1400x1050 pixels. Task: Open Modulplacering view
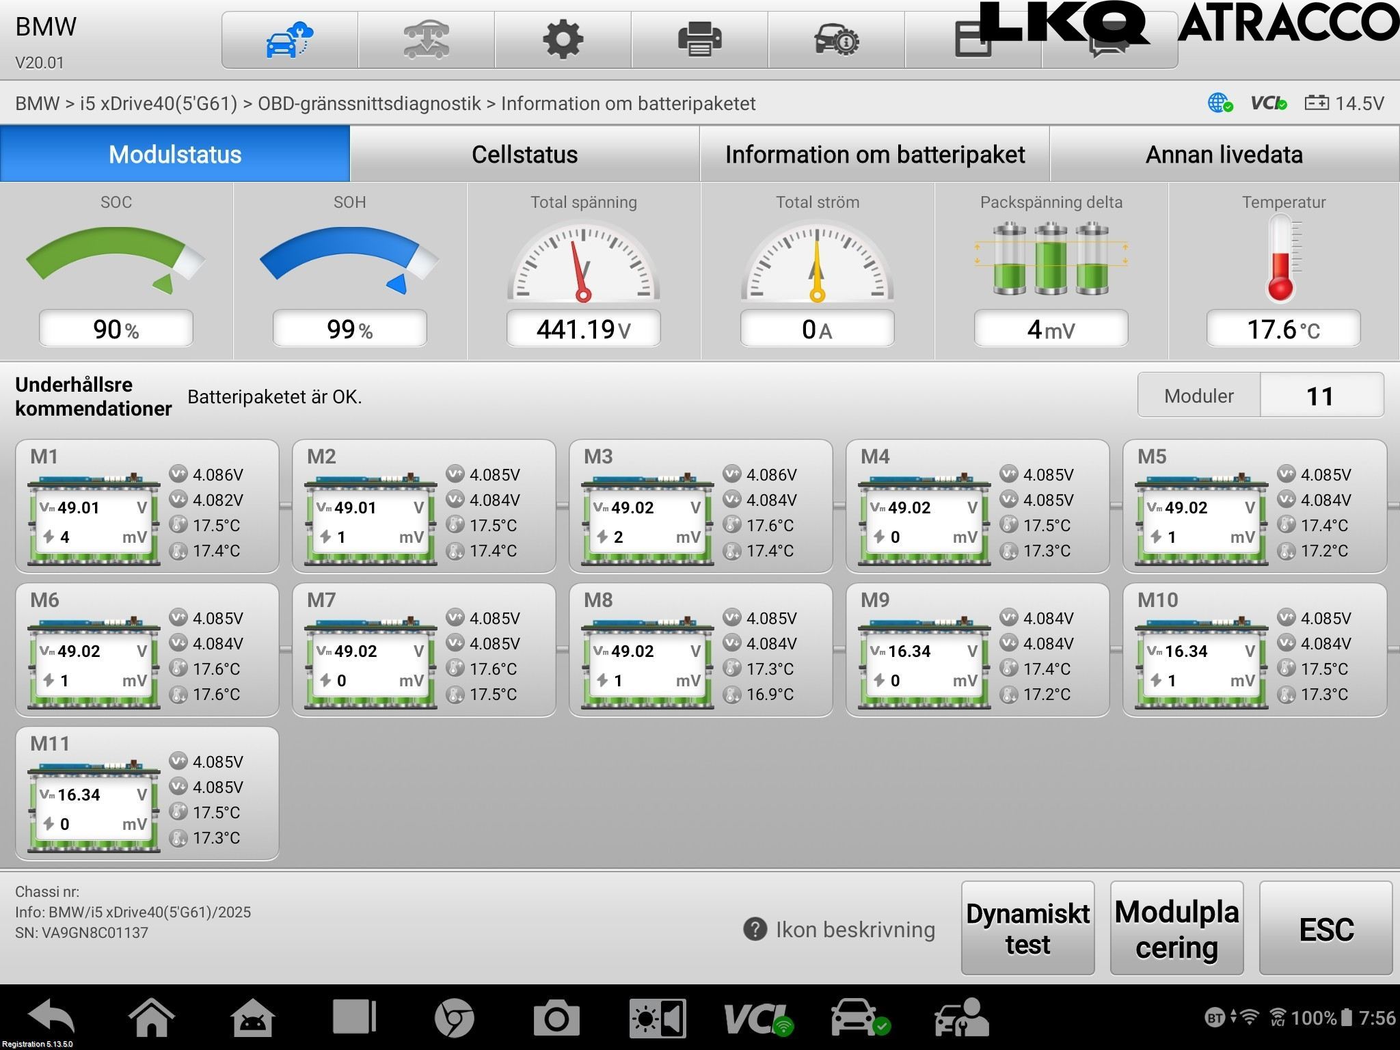coord(1176,928)
